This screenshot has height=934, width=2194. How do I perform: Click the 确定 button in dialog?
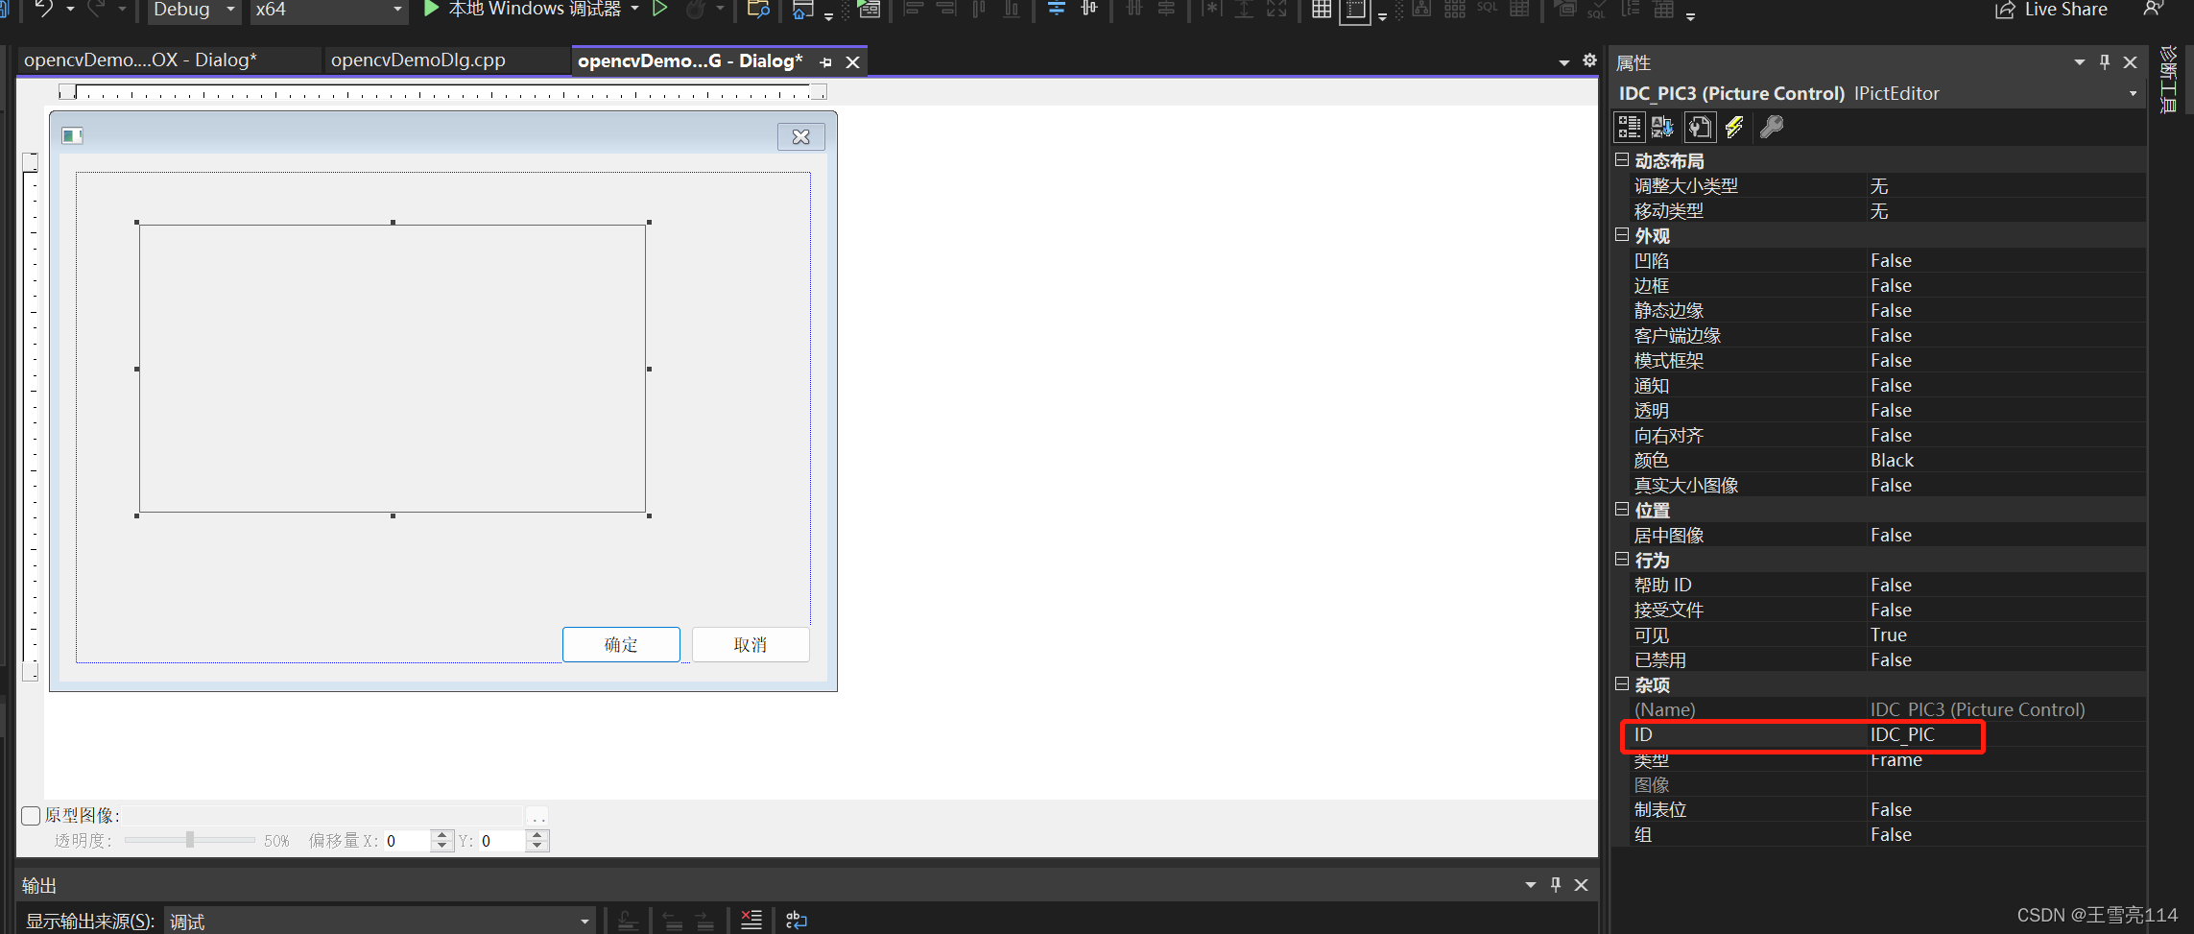point(621,644)
